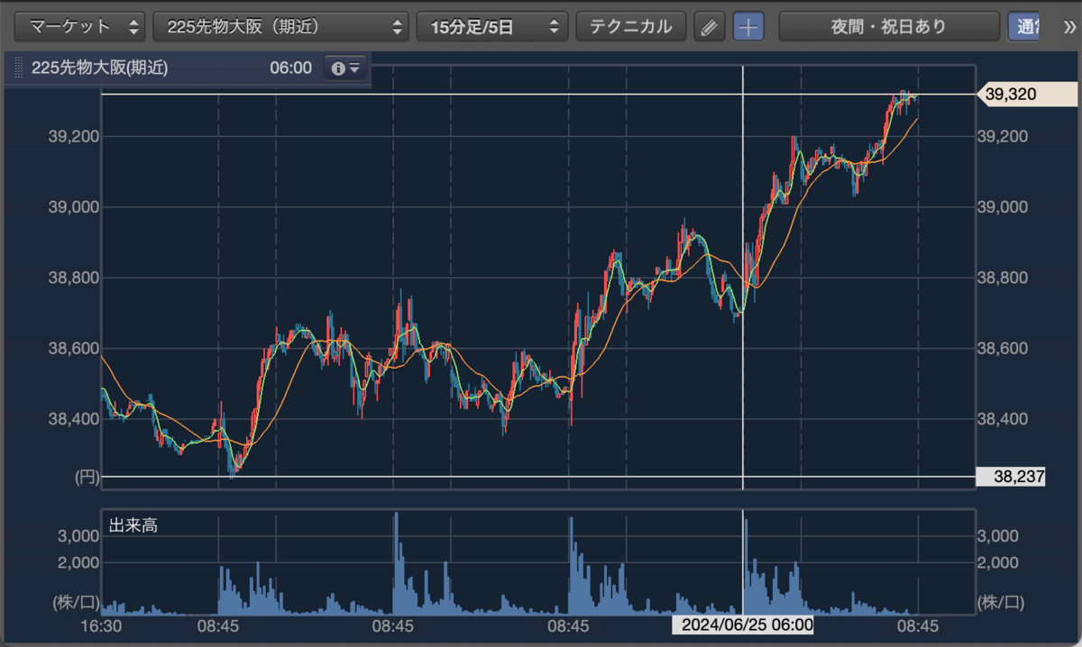Click the 夜間・祝日あり session button

pos(889,26)
